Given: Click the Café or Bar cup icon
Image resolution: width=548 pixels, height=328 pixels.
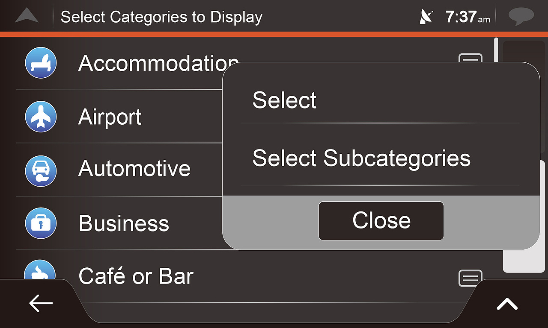Looking at the screenshot, I should (x=40, y=272).
